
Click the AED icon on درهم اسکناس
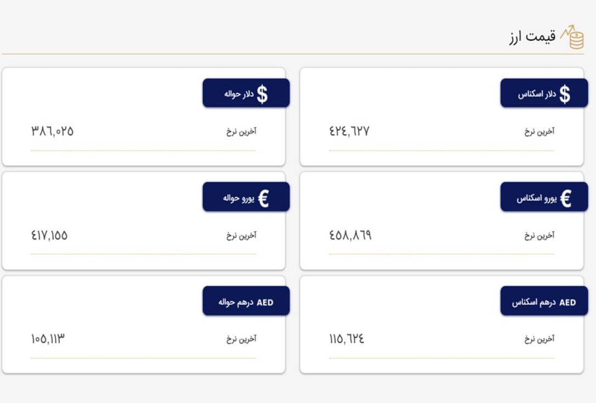(567, 302)
